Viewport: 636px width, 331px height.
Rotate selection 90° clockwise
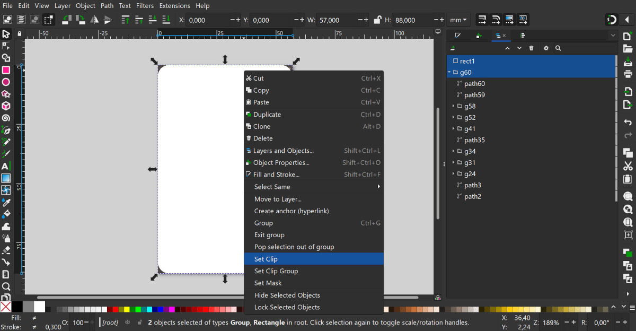pos(81,20)
